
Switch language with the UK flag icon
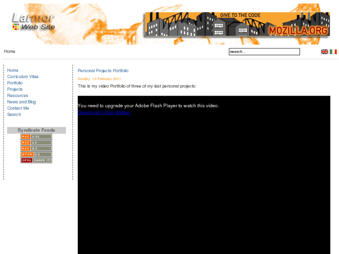[x=325, y=52]
